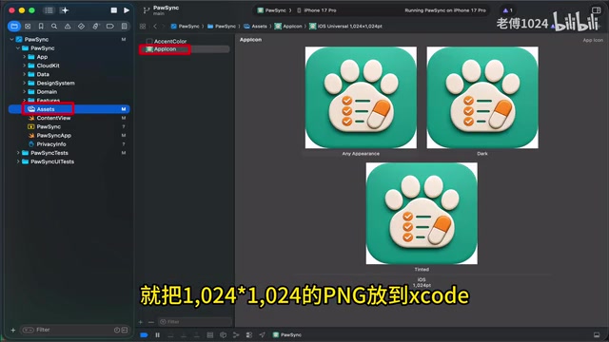Image resolution: width=609 pixels, height=342 pixels.
Task: Remove selected asset with minus button
Action: click(x=151, y=322)
